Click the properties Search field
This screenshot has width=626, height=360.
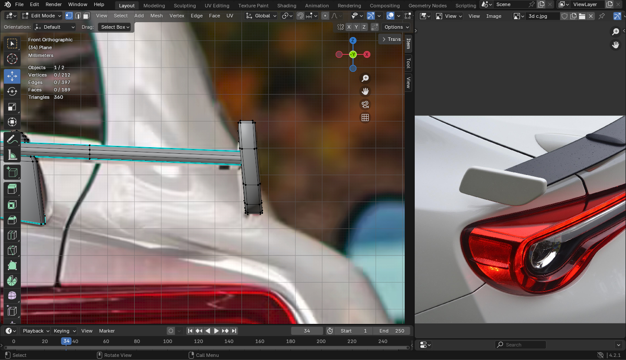pyautogui.click(x=520, y=345)
